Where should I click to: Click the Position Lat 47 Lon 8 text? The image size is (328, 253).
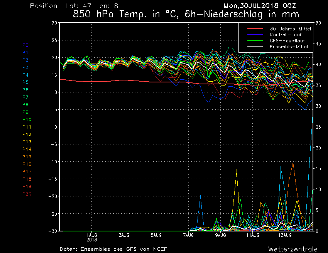[74, 6]
